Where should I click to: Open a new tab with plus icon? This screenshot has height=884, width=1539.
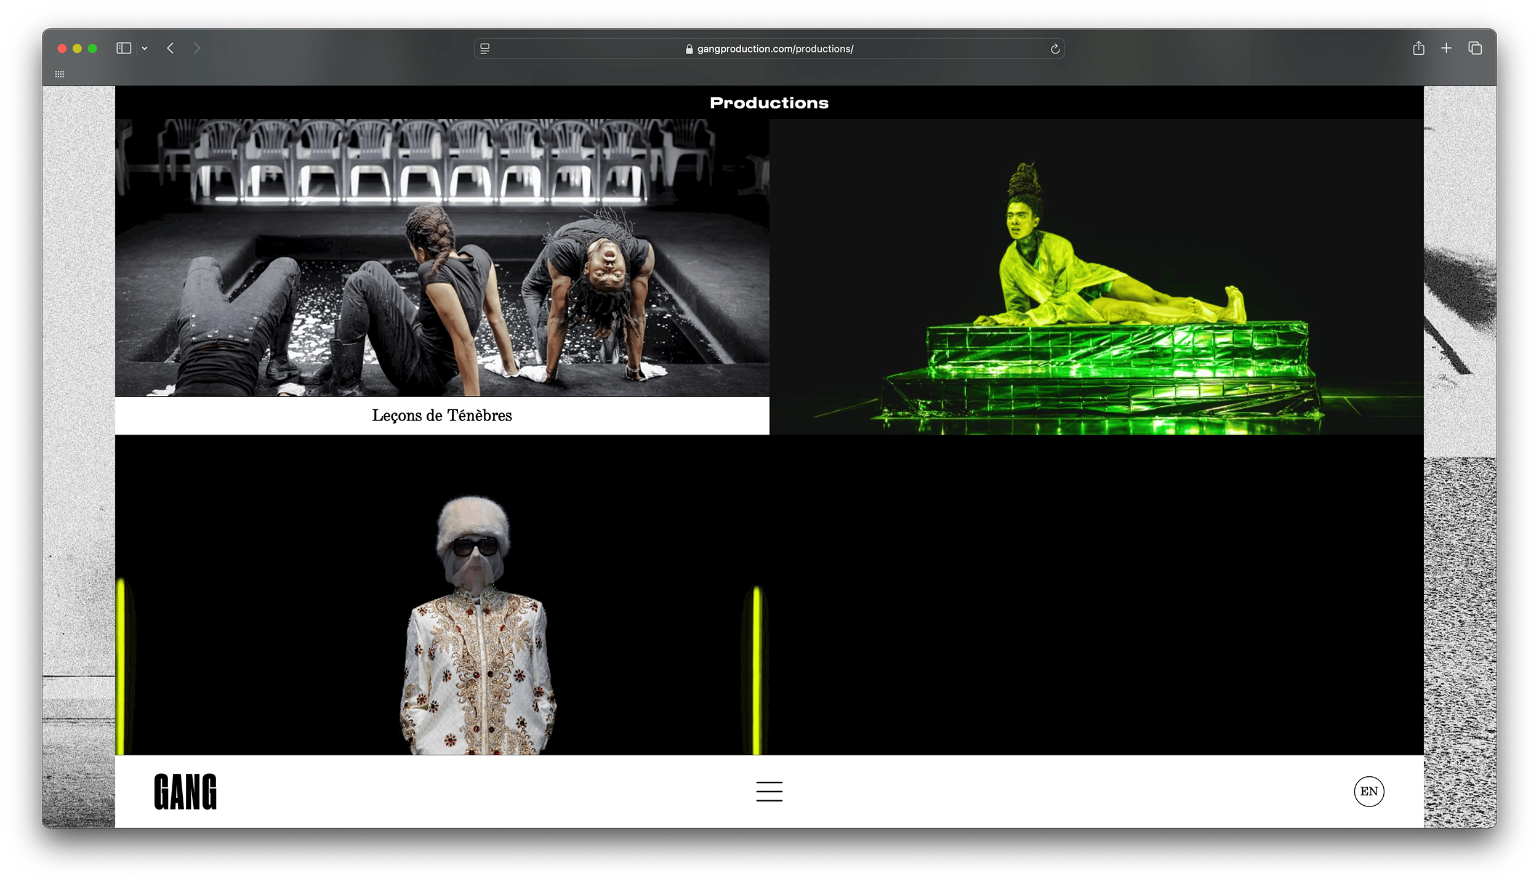[x=1446, y=48]
